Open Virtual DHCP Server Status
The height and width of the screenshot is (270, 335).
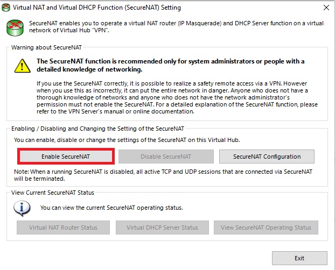[x=162, y=228]
